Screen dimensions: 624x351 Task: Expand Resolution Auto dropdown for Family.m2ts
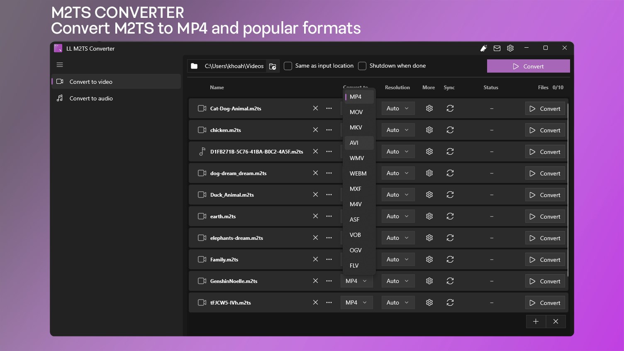(398, 259)
